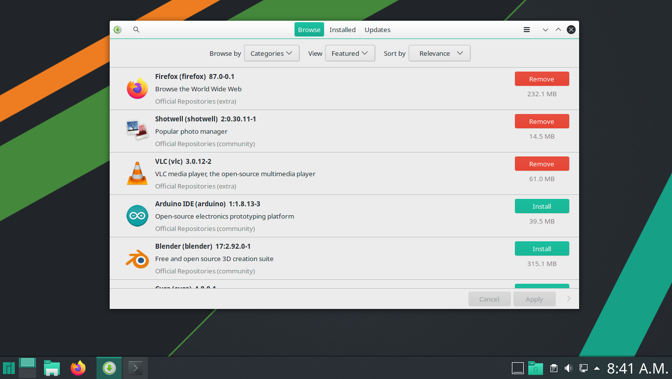Open the Manjaro start menu icon
672x379 pixels.
[9, 368]
